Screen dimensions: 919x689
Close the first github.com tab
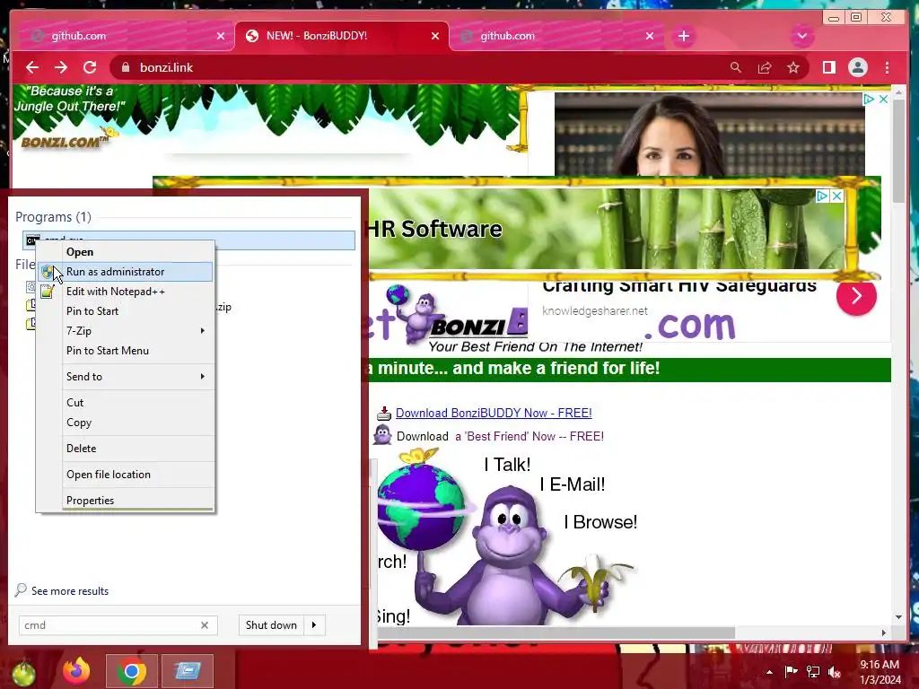point(221,36)
